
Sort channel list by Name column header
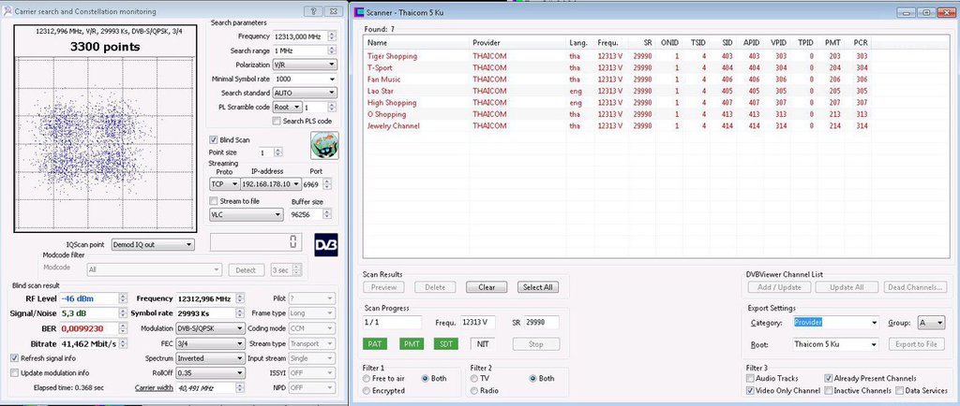tap(377, 42)
